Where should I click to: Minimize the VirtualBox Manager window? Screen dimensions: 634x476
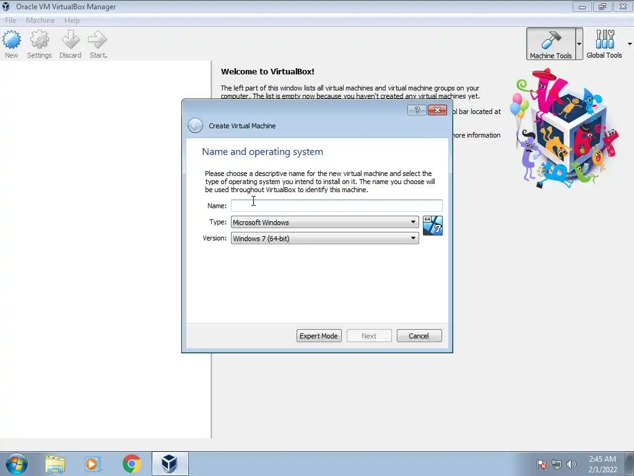pos(582,6)
